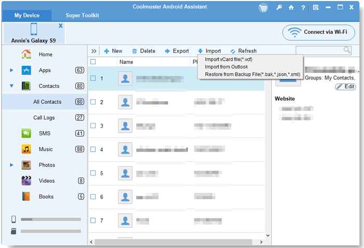
Task: Collapse the Contacts tree arrow
Action: pyautogui.click(x=11, y=86)
